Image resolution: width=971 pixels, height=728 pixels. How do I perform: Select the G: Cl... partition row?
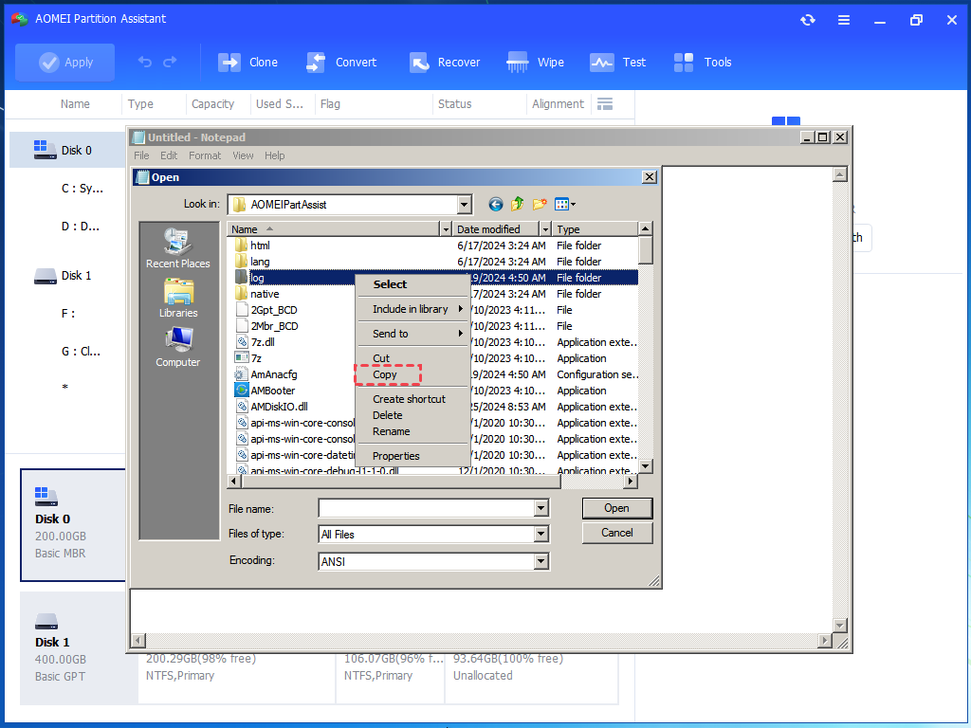pyautogui.click(x=82, y=352)
